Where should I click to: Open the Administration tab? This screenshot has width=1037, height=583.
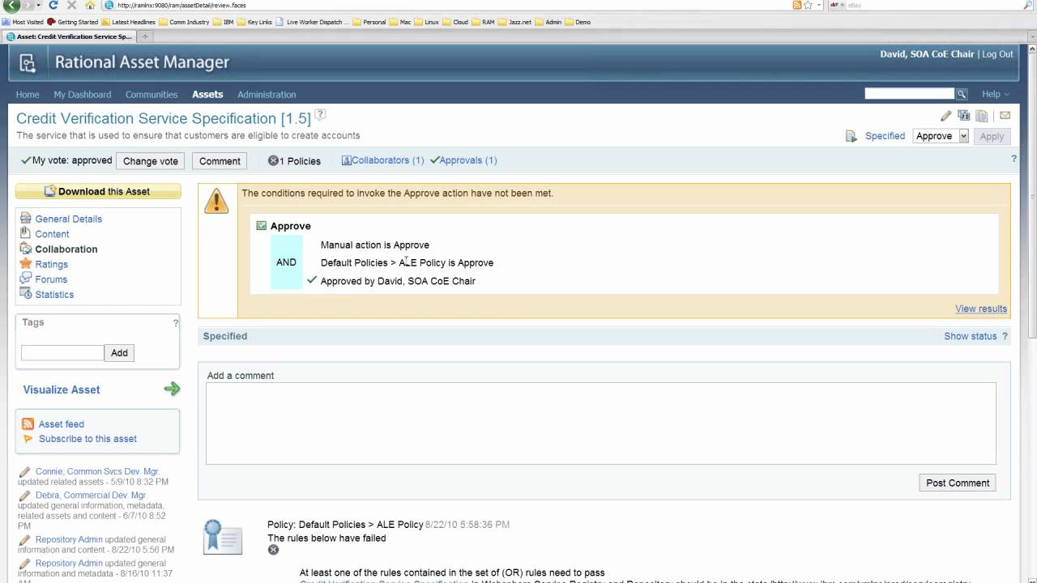(267, 95)
